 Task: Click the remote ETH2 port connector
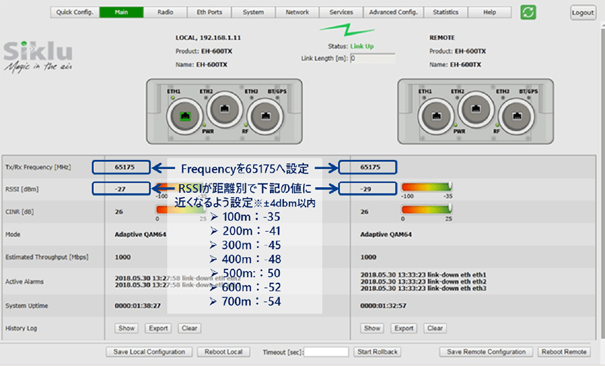[x=476, y=109]
